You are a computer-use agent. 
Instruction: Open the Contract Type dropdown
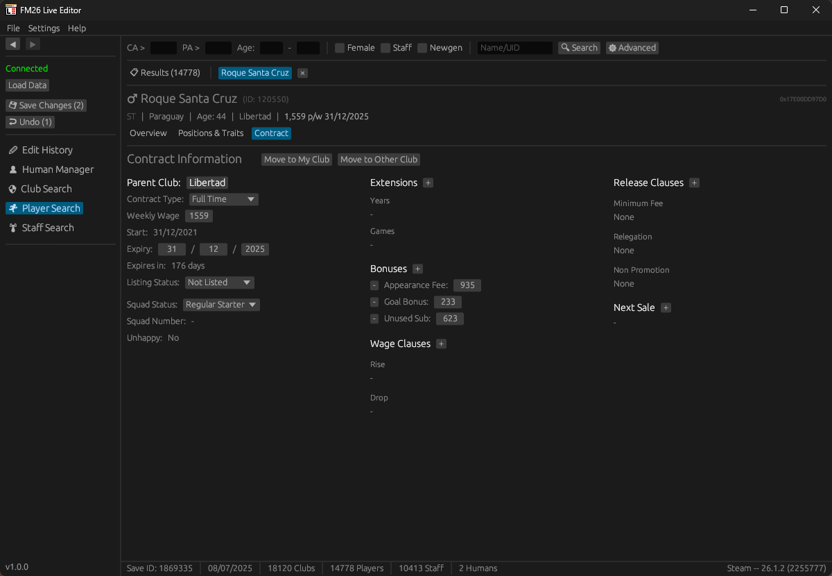[x=223, y=199]
